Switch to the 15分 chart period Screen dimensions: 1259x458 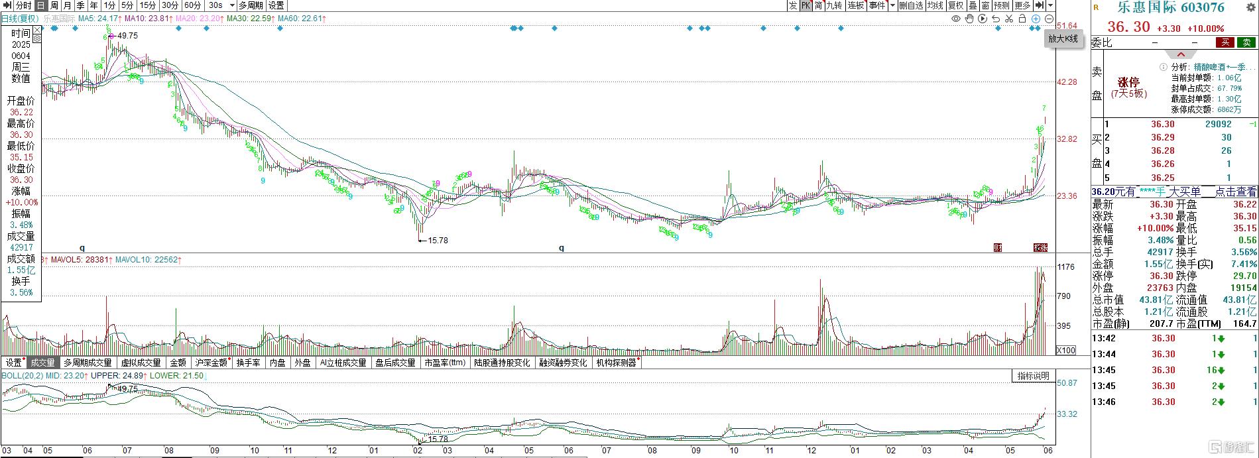[148, 5]
